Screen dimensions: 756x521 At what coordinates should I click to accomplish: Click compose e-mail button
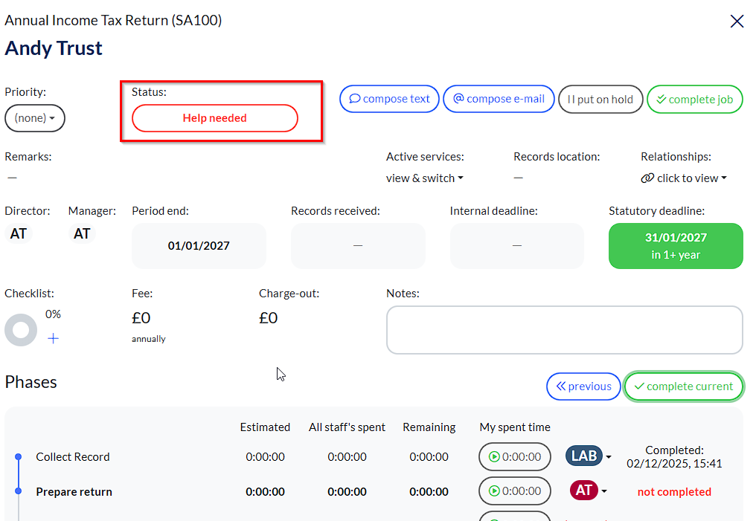pos(499,99)
